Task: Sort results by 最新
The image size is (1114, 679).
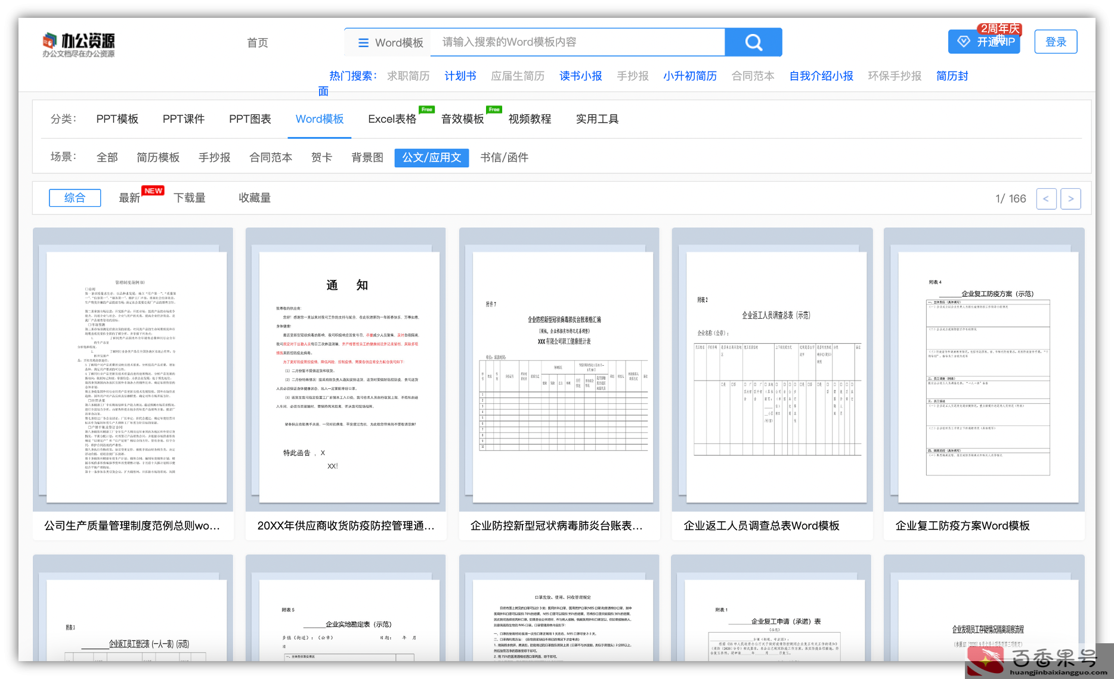Action: click(129, 198)
